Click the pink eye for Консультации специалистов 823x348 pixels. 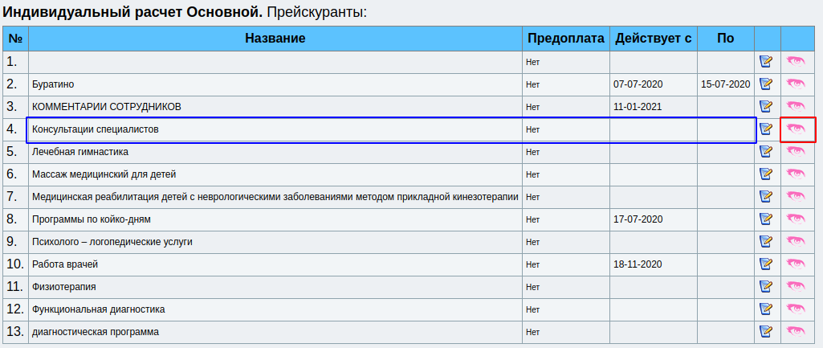tap(796, 129)
